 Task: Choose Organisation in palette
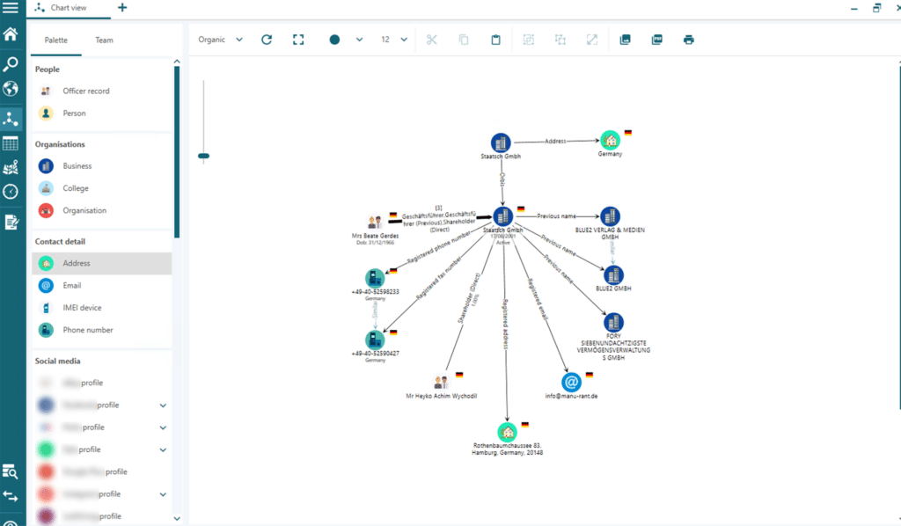click(102, 211)
